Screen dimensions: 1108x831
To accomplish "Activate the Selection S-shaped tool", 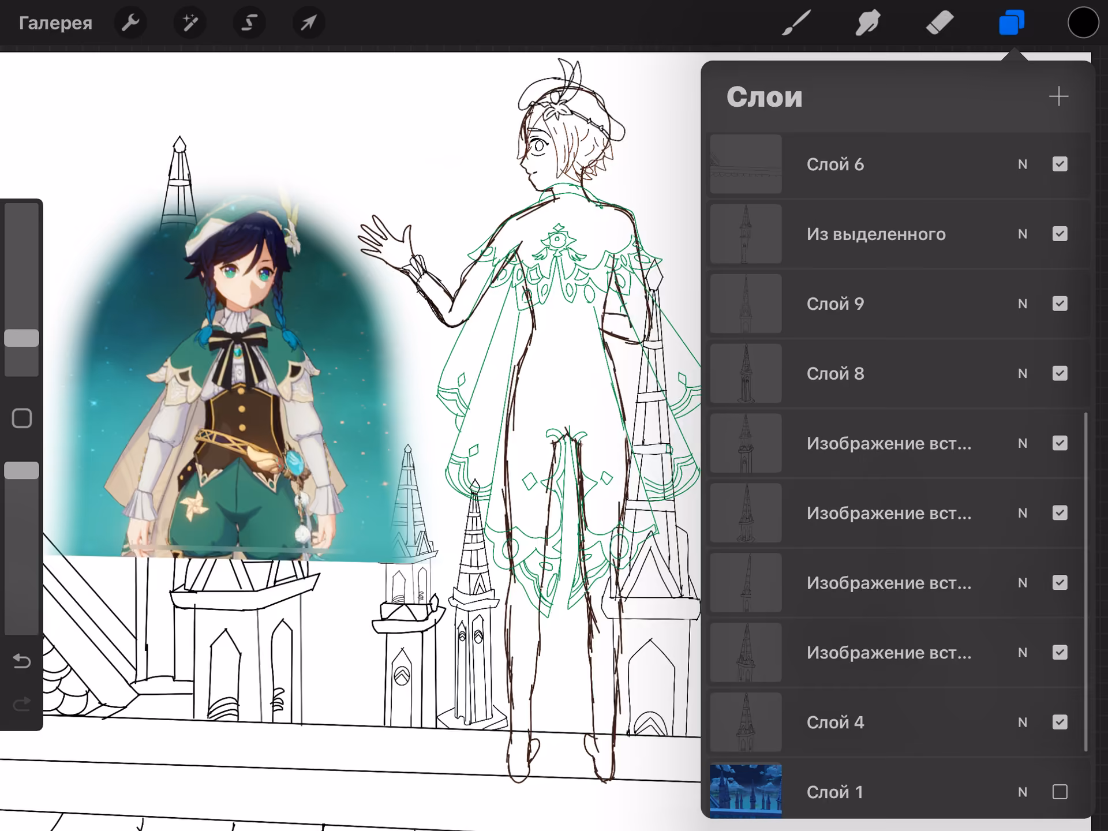I will pyautogui.click(x=249, y=23).
